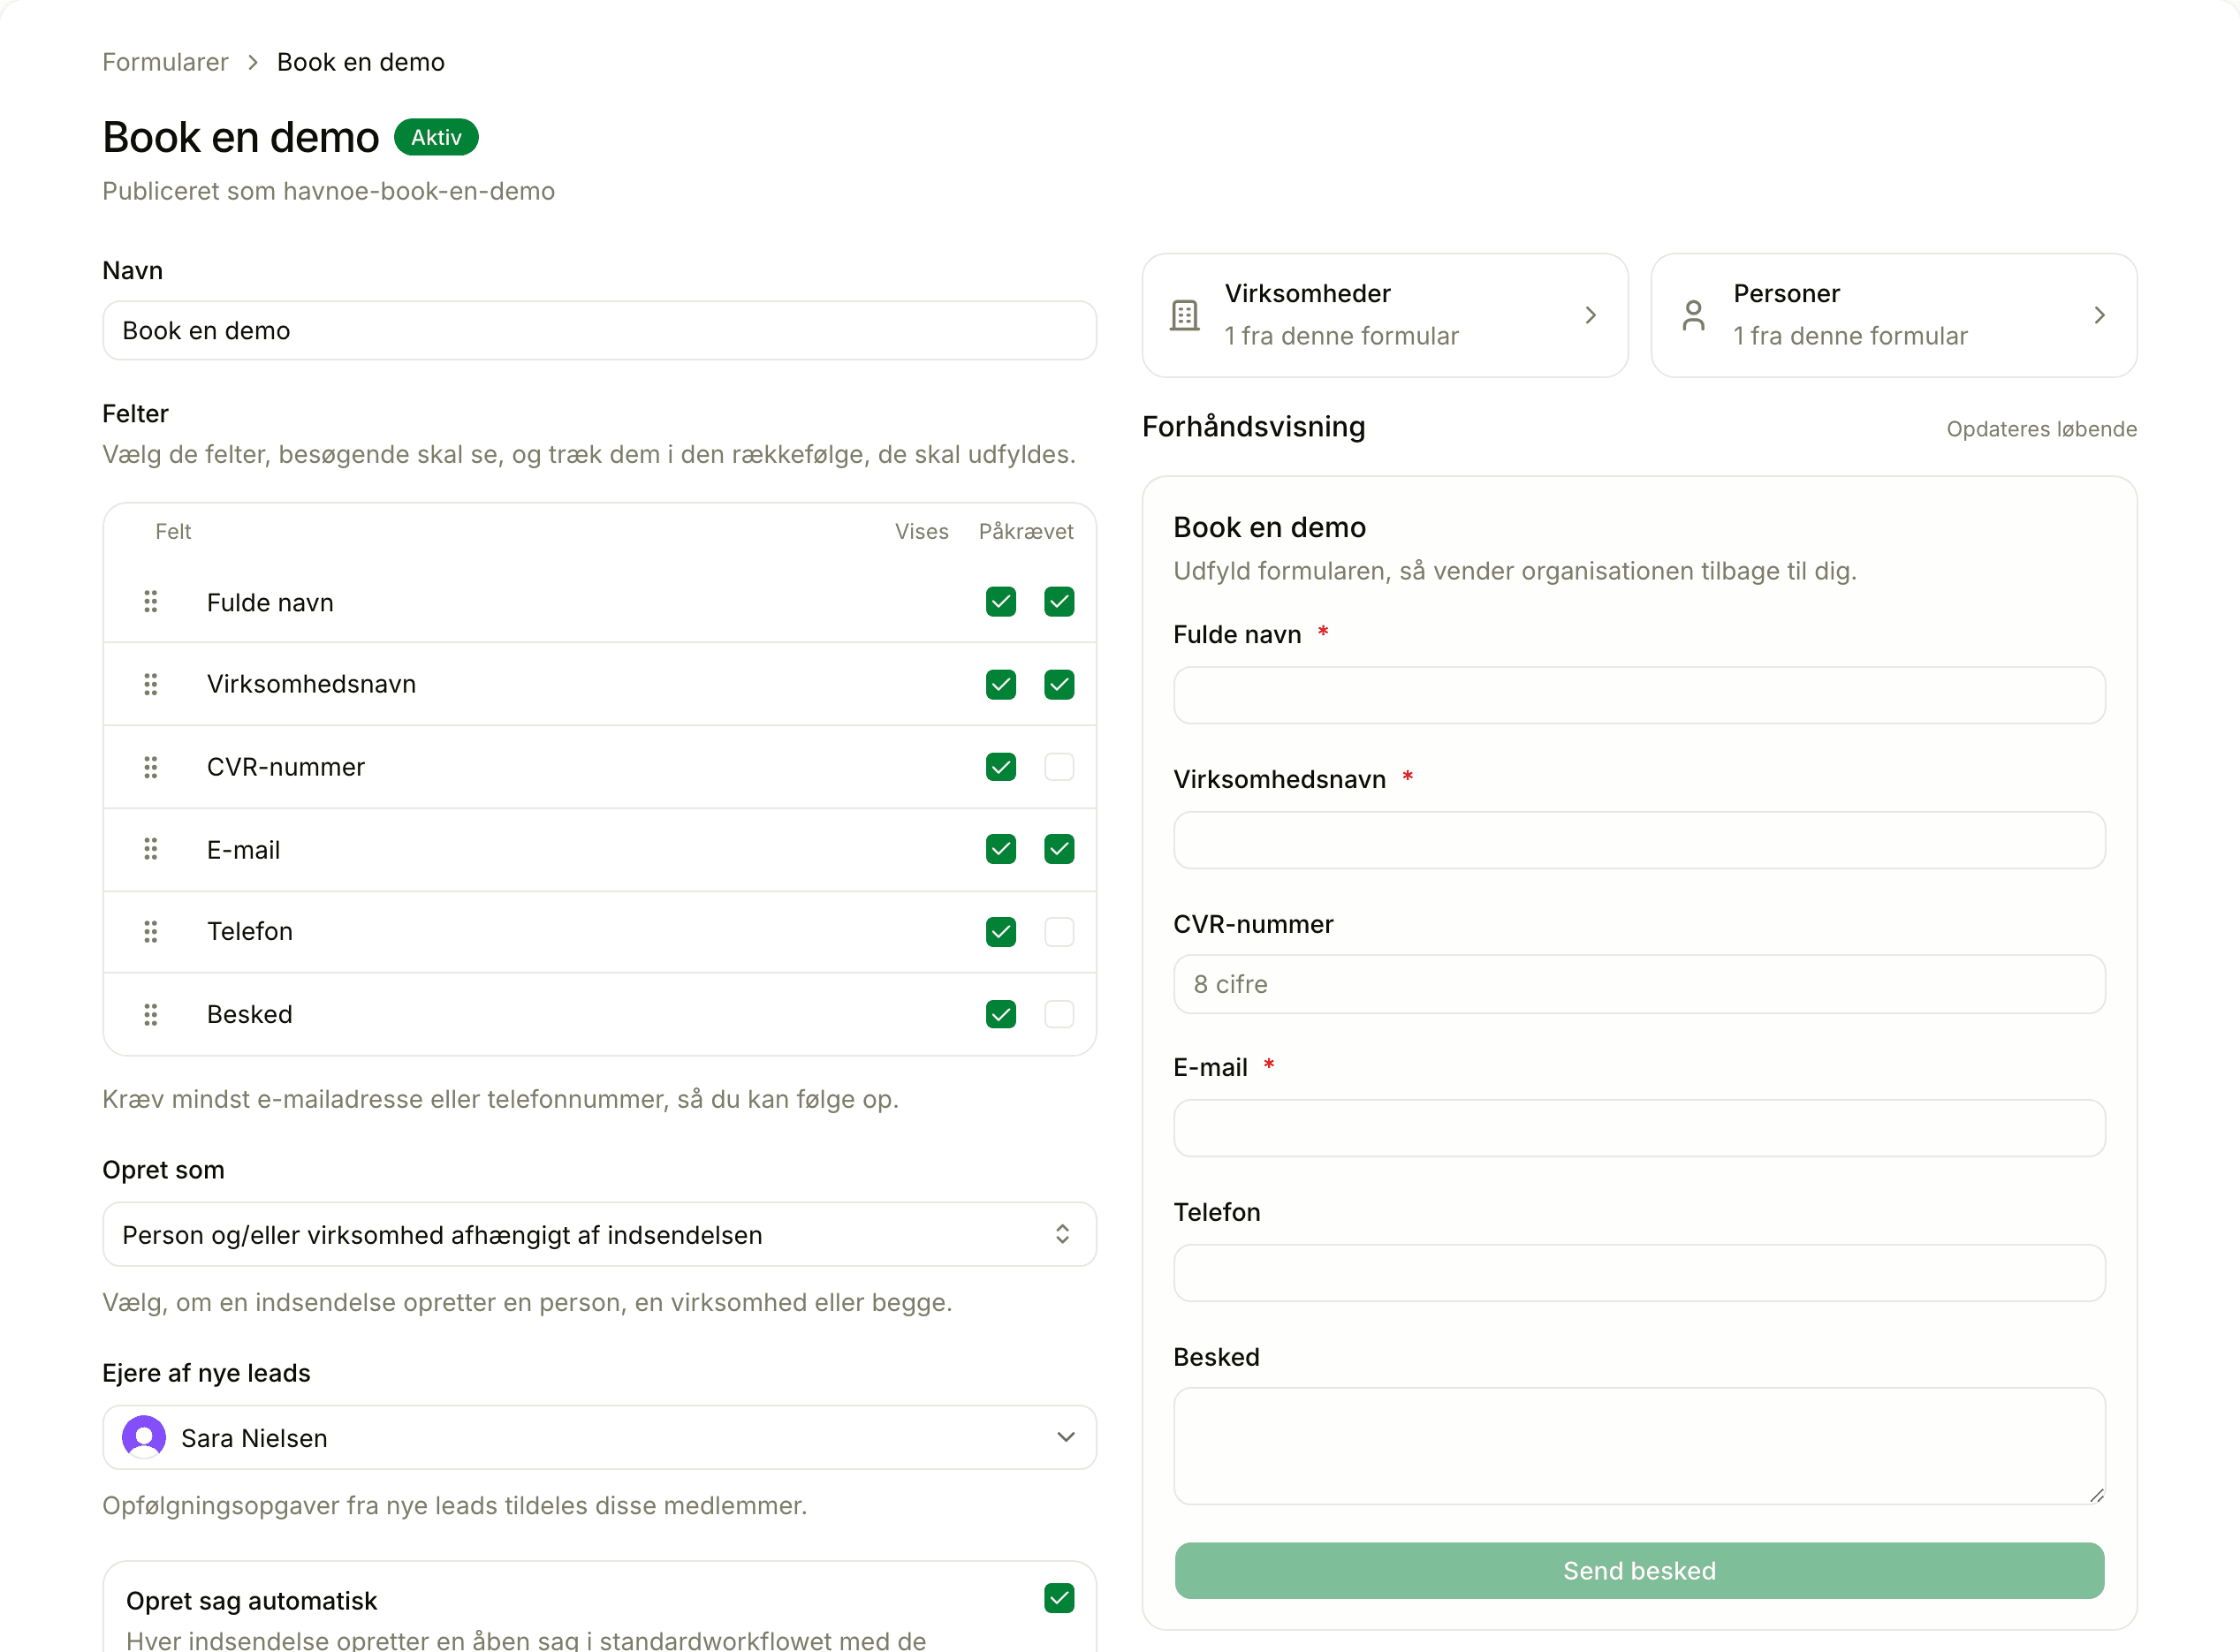Viewport: 2240px width, 1652px height.
Task: Click the breadcrumb separator chevron
Action: point(253,62)
